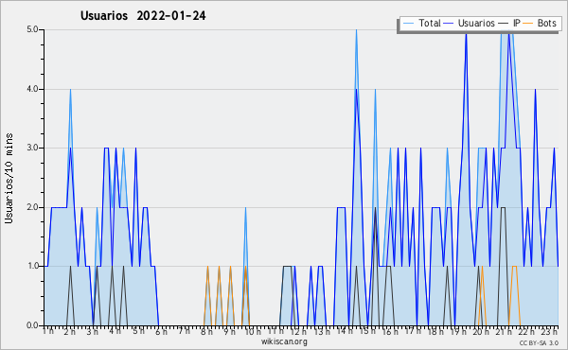The width and height of the screenshot is (568, 350).
Task: Click the y-axis value 3.0
Action: click(x=32, y=148)
